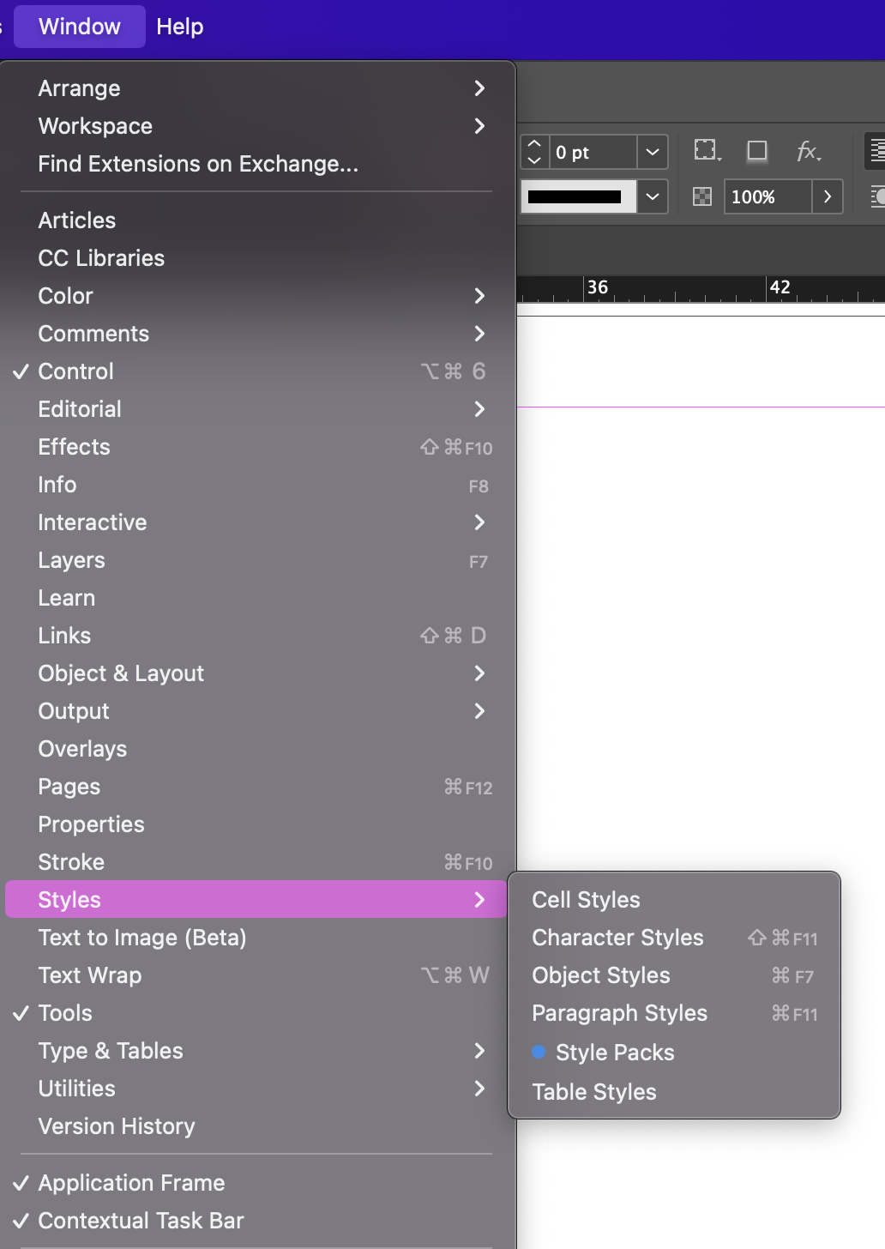The height and width of the screenshot is (1249, 885).
Task: Expand the Comments submenu
Action: (x=257, y=334)
